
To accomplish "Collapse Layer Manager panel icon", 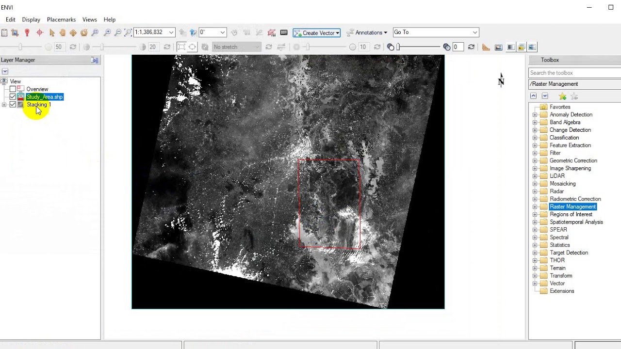I will click(95, 60).
